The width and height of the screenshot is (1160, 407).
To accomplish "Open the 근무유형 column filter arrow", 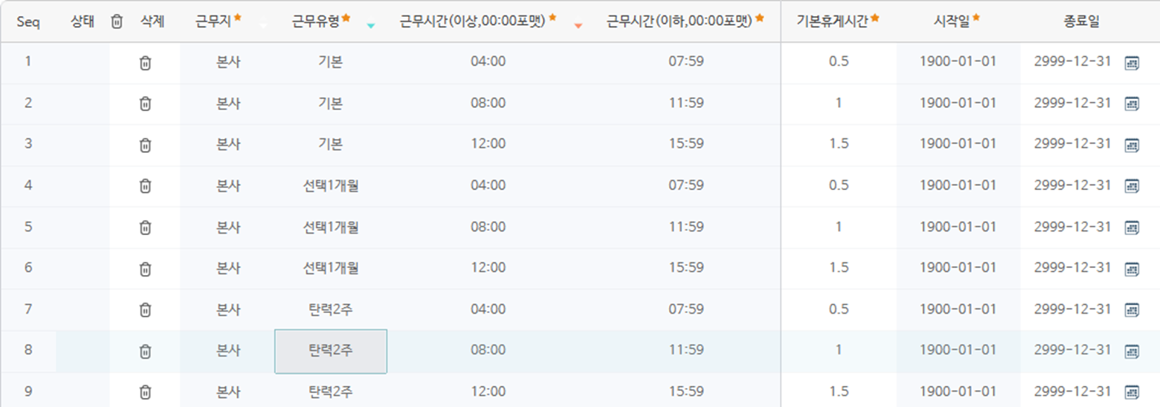I will pos(371,26).
